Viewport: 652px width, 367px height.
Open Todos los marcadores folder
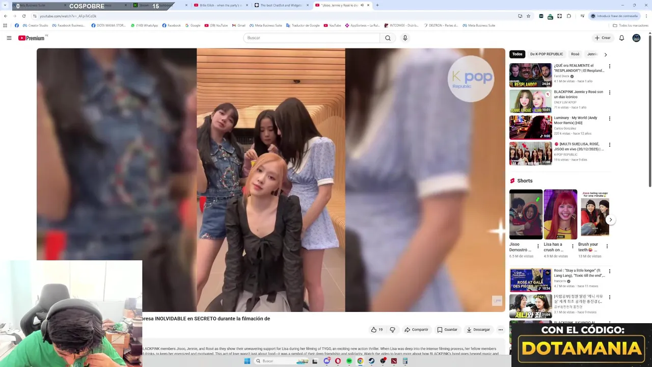tap(631, 25)
